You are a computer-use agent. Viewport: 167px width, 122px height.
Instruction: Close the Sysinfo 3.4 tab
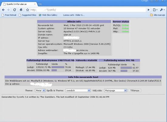pos(35,4)
